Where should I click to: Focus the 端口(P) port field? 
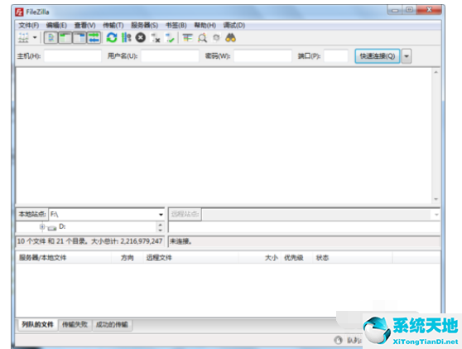[336, 56]
